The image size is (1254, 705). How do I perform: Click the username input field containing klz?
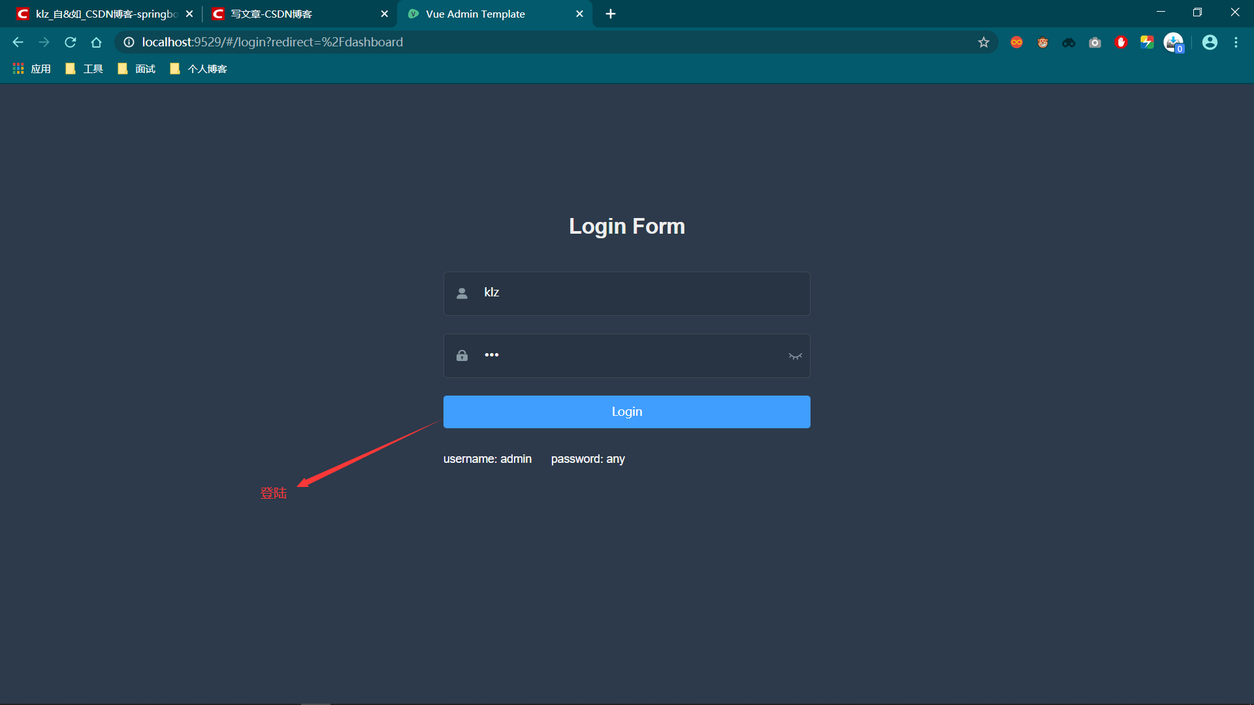pos(627,293)
